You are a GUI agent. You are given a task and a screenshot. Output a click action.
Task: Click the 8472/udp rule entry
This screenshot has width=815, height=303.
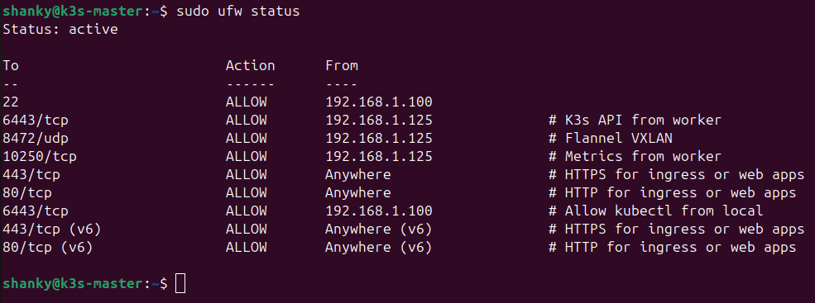coord(36,138)
